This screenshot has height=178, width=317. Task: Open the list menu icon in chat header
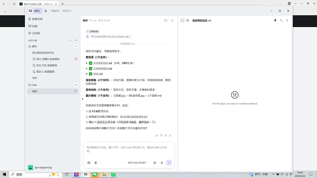172,20
